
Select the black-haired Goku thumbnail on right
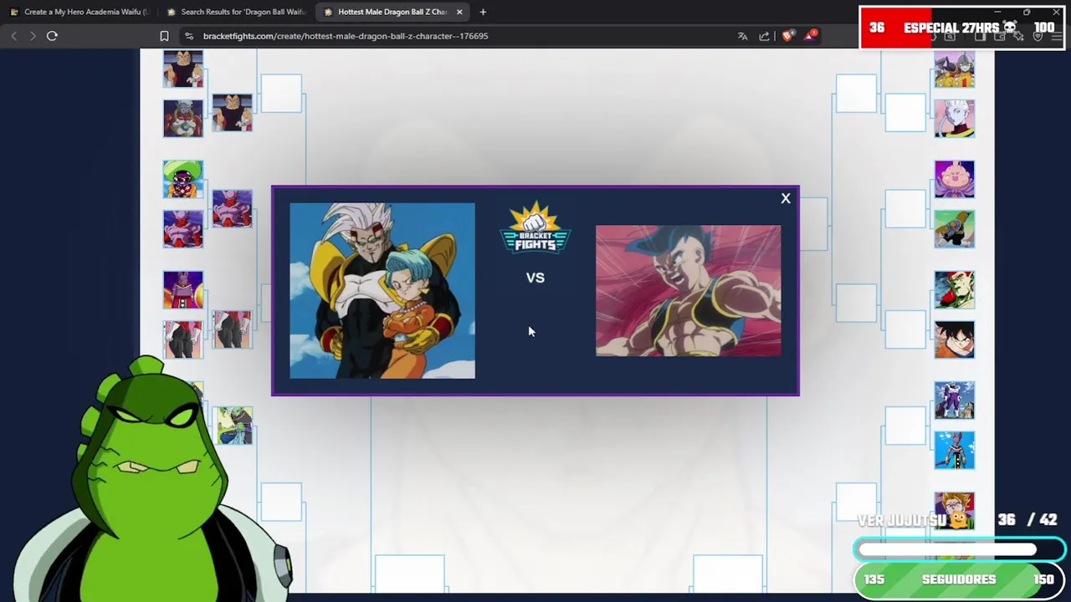pyautogui.click(x=955, y=339)
